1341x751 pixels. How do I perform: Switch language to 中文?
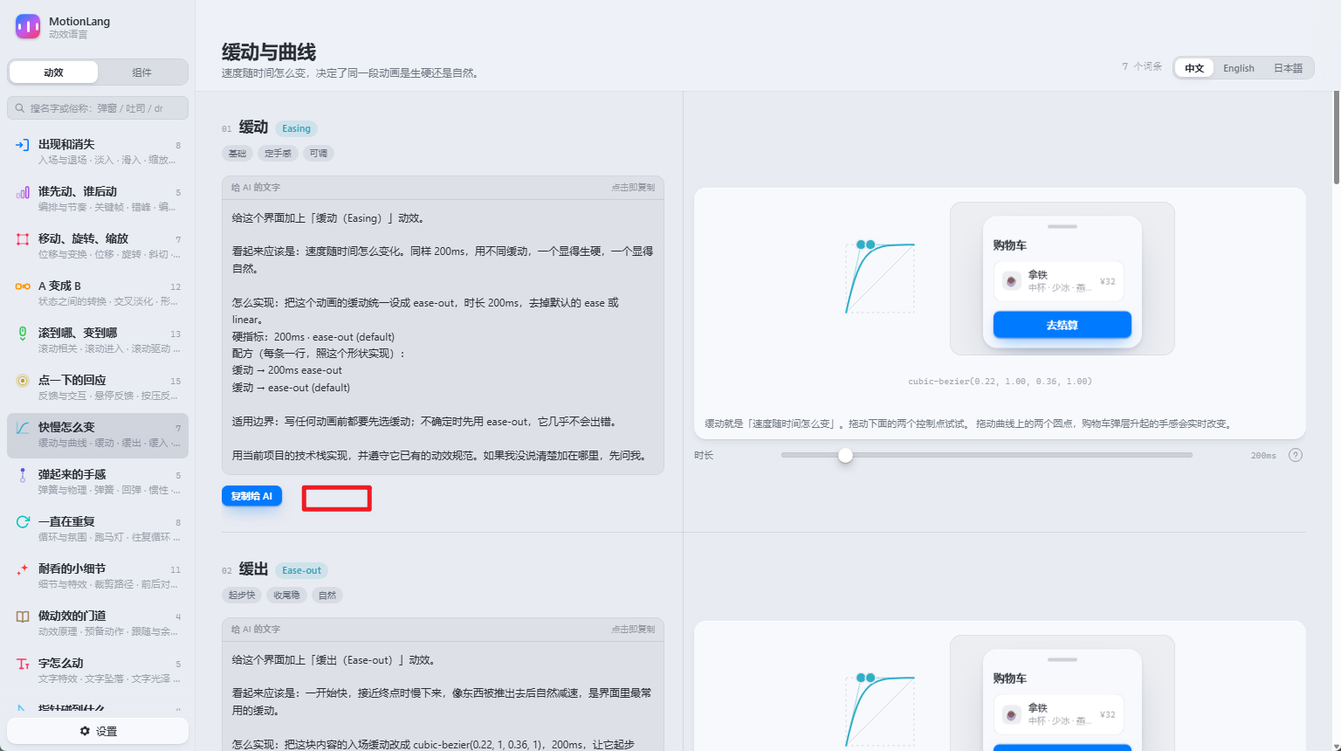pos(1194,68)
